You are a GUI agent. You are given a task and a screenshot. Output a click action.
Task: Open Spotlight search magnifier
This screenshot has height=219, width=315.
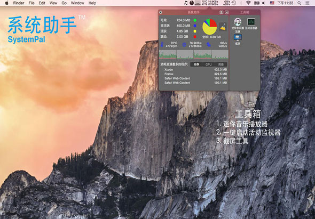pyautogui.click(x=300, y=3)
